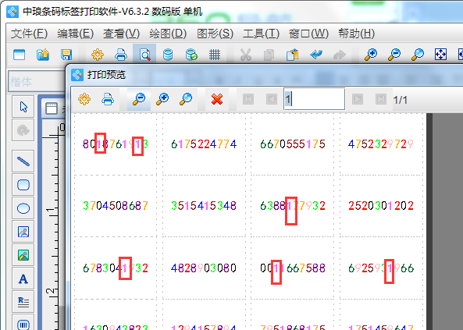The image size is (463, 330).
Task: Click label number 6670555175
Action: pos(292,144)
